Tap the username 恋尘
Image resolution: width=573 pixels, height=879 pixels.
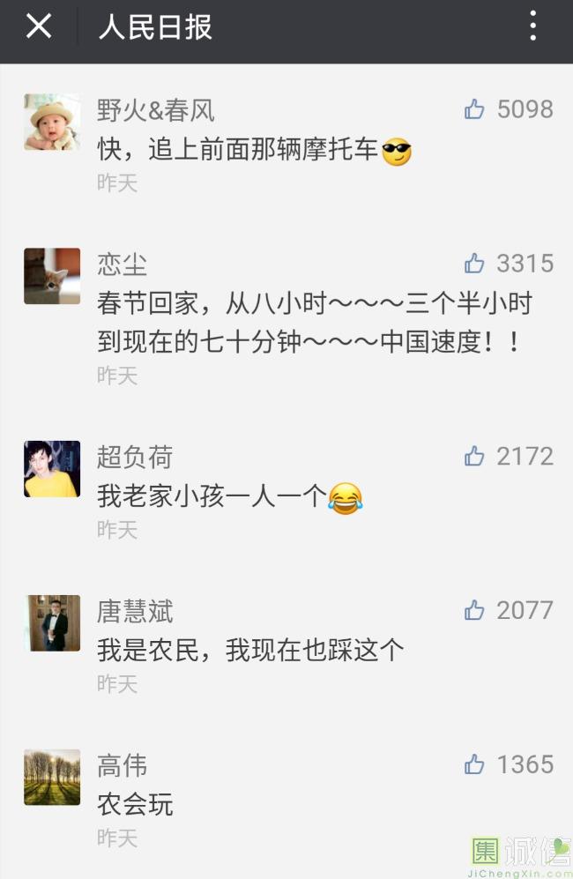point(123,264)
